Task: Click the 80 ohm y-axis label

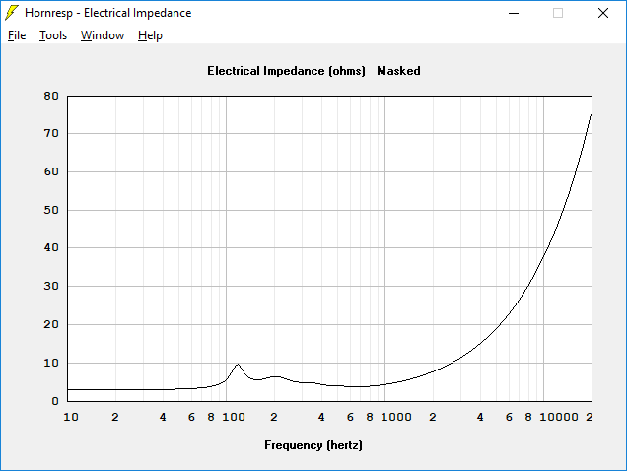Action: [x=51, y=96]
